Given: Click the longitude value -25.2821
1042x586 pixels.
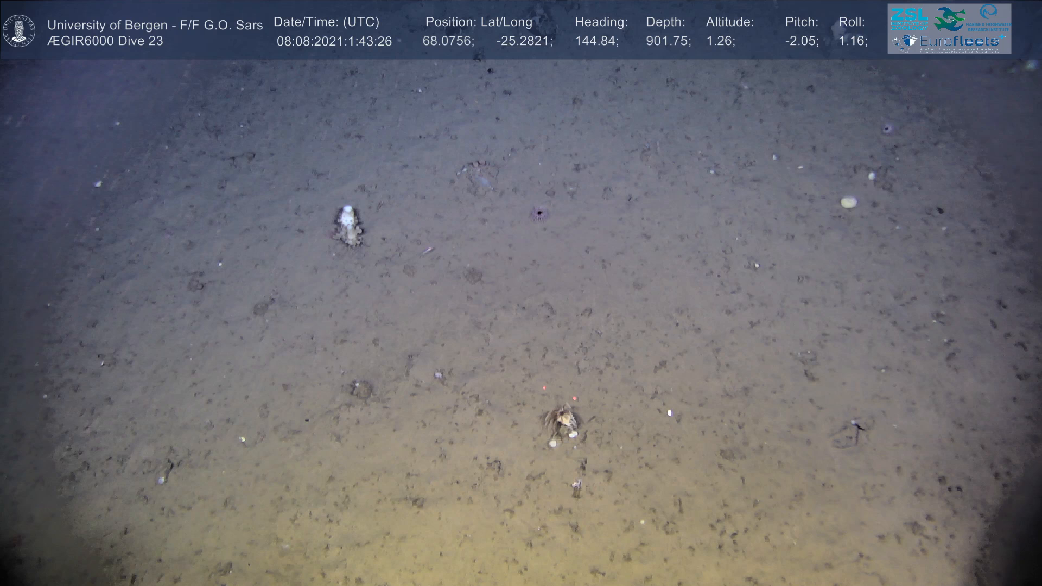Looking at the screenshot, I should click(x=524, y=42).
